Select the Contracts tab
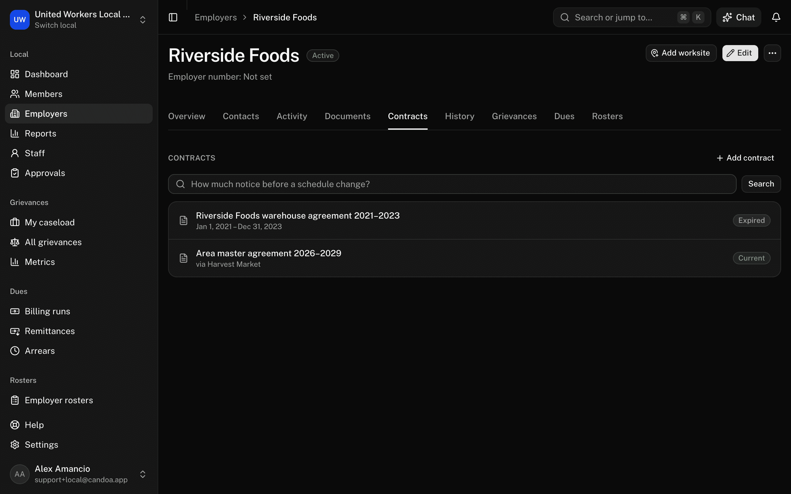 pyautogui.click(x=408, y=116)
